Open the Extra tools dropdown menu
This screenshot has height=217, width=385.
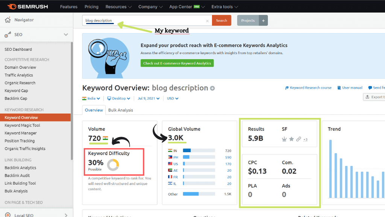pyautogui.click(x=225, y=7)
